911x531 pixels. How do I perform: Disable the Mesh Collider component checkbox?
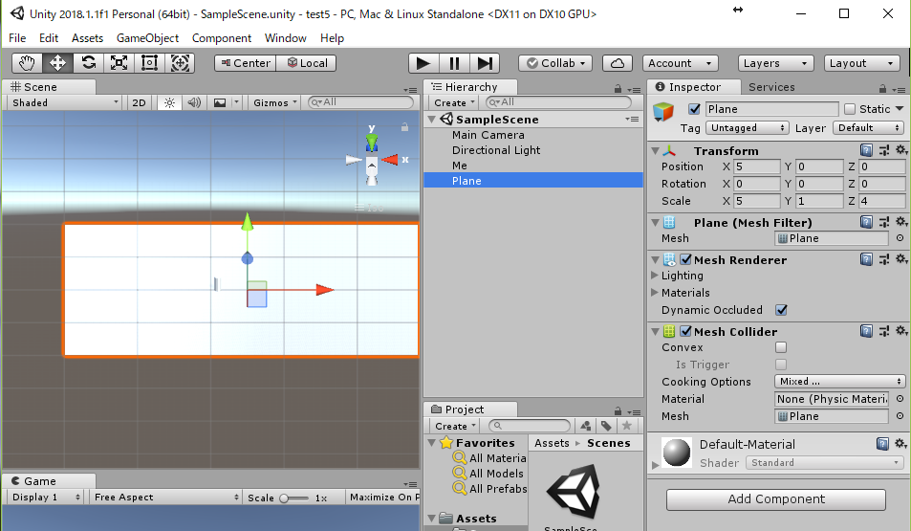point(686,331)
